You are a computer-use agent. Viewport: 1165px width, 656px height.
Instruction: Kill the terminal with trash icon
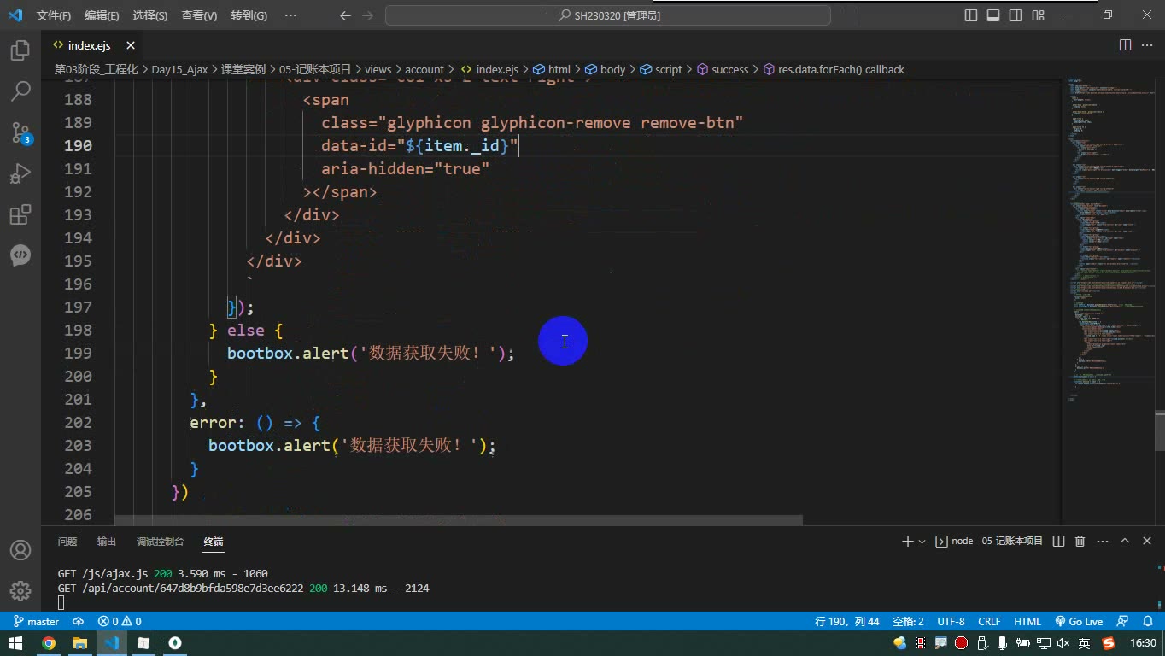[1080, 541]
